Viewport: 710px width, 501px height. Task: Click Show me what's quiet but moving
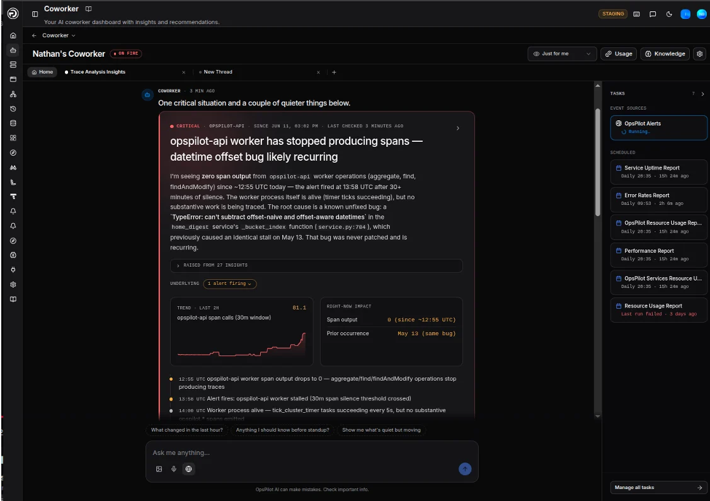pos(381,430)
